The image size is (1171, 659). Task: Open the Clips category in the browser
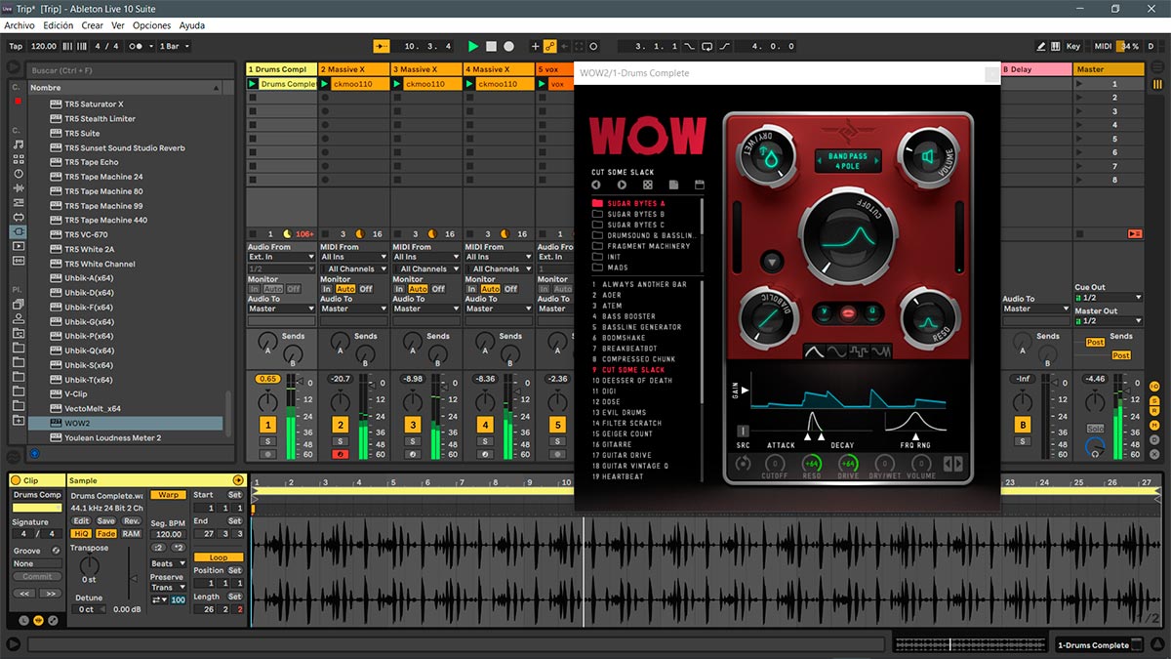tap(19, 247)
